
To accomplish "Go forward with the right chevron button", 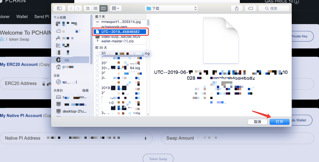I will coord(78,9).
